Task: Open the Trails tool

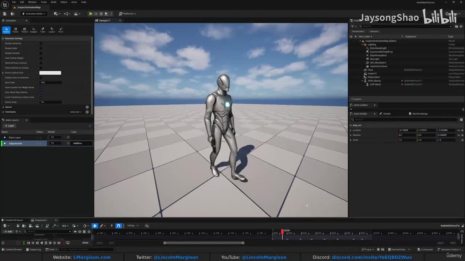Action: click(43, 30)
